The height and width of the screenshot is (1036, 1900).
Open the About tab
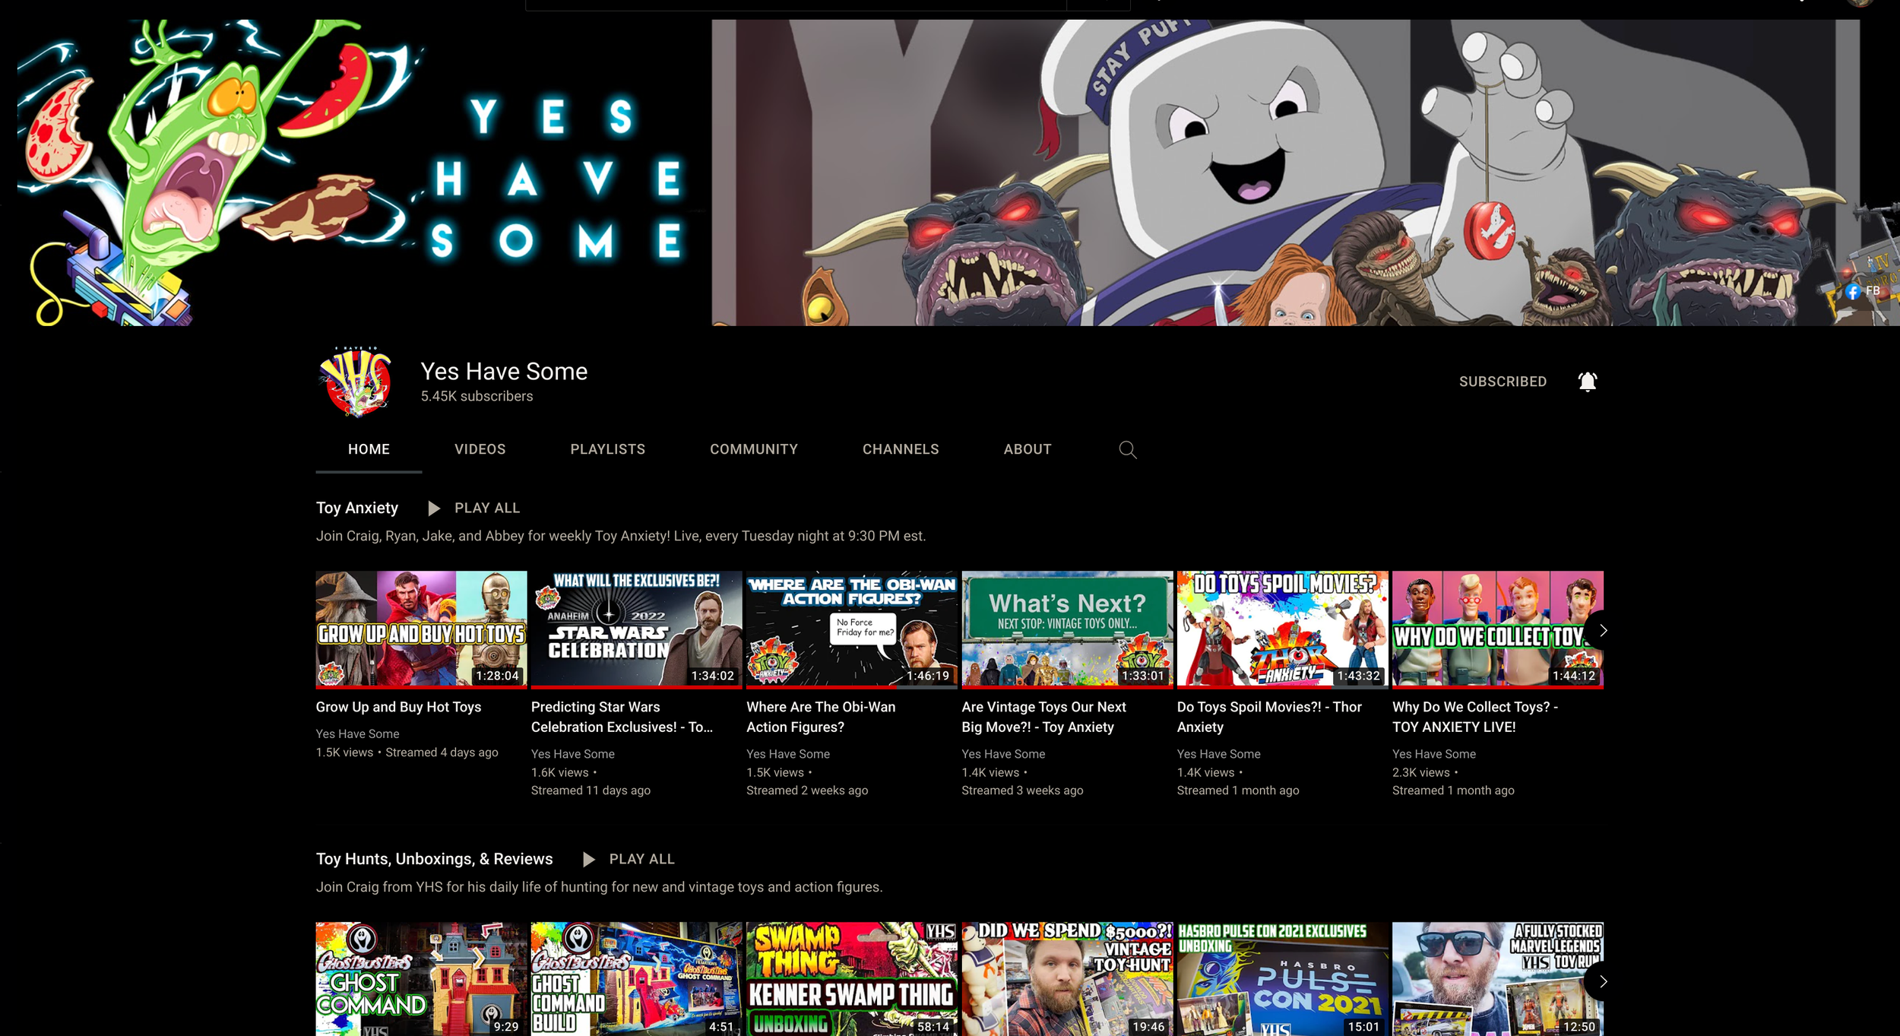[x=1027, y=449]
